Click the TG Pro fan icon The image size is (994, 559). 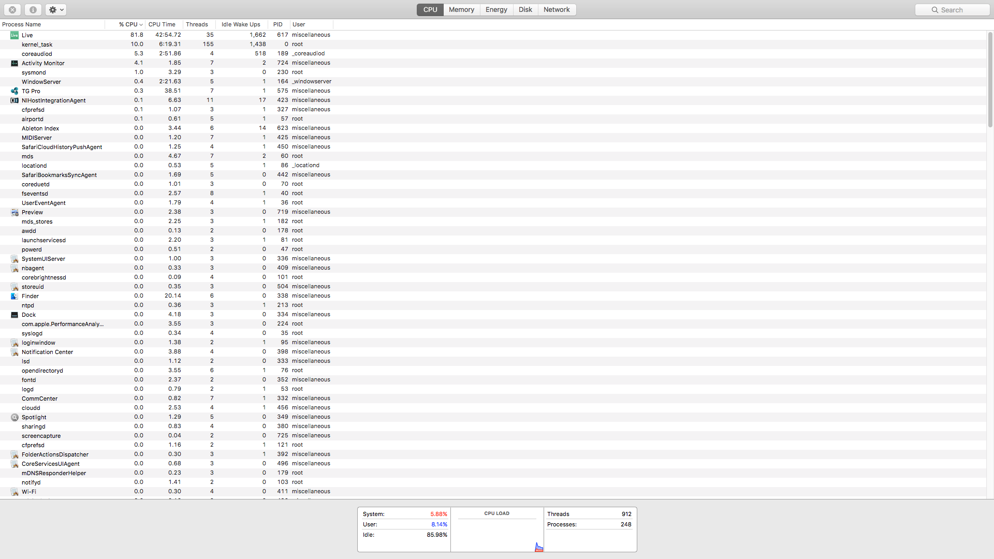(x=14, y=91)
